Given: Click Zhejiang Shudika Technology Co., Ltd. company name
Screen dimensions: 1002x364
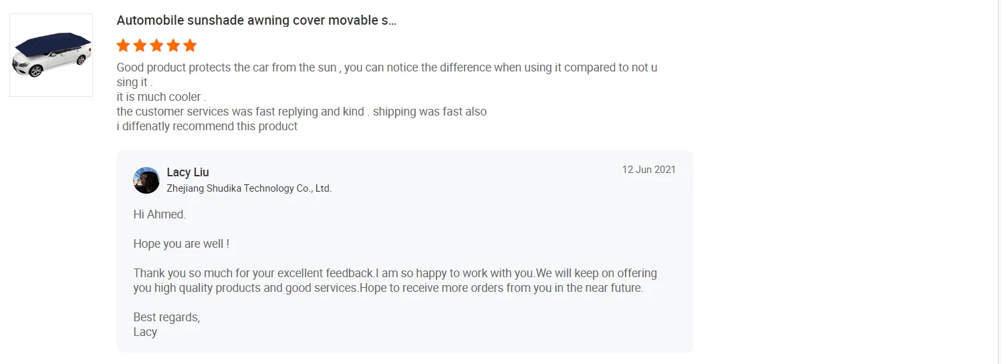Looking at the screenshot, I should tap(249, 188).
